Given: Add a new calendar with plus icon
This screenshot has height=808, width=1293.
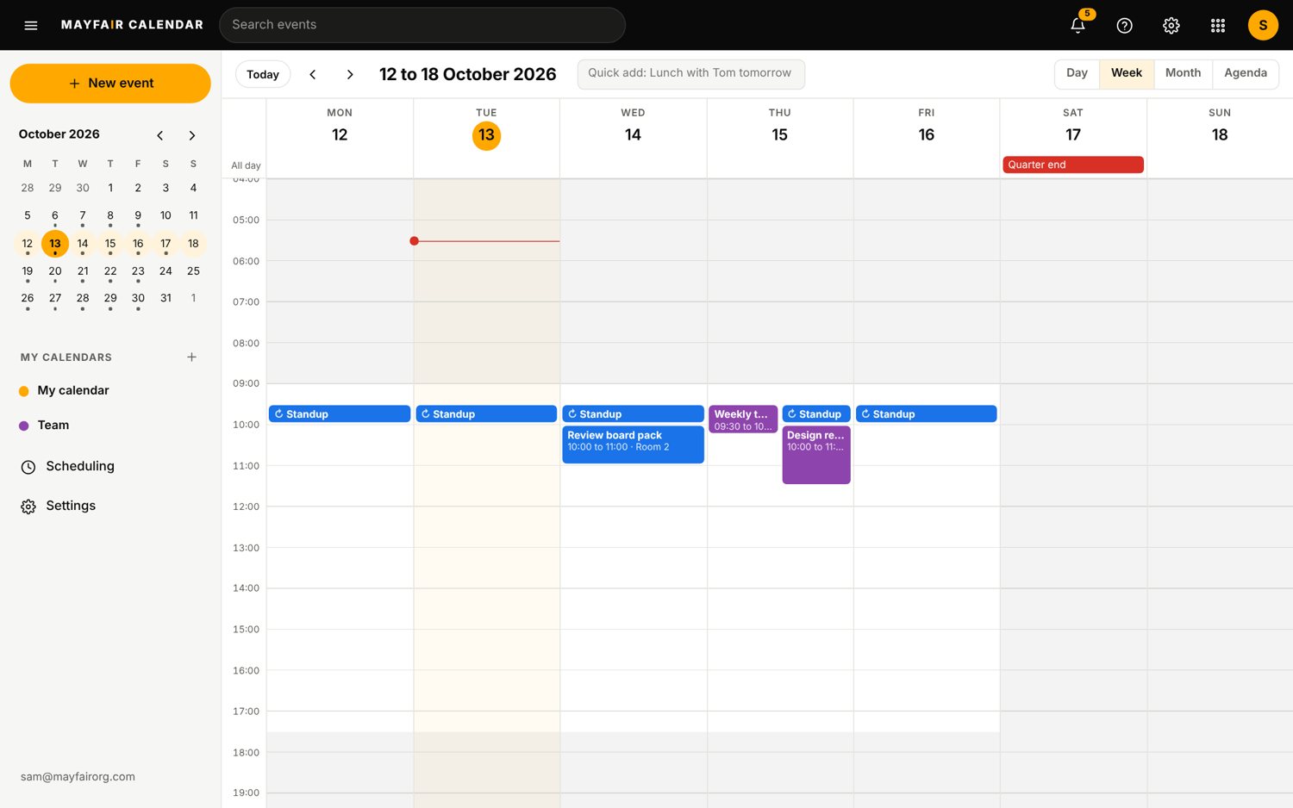Looking at the screenshot, I should (x=192, y=357).
